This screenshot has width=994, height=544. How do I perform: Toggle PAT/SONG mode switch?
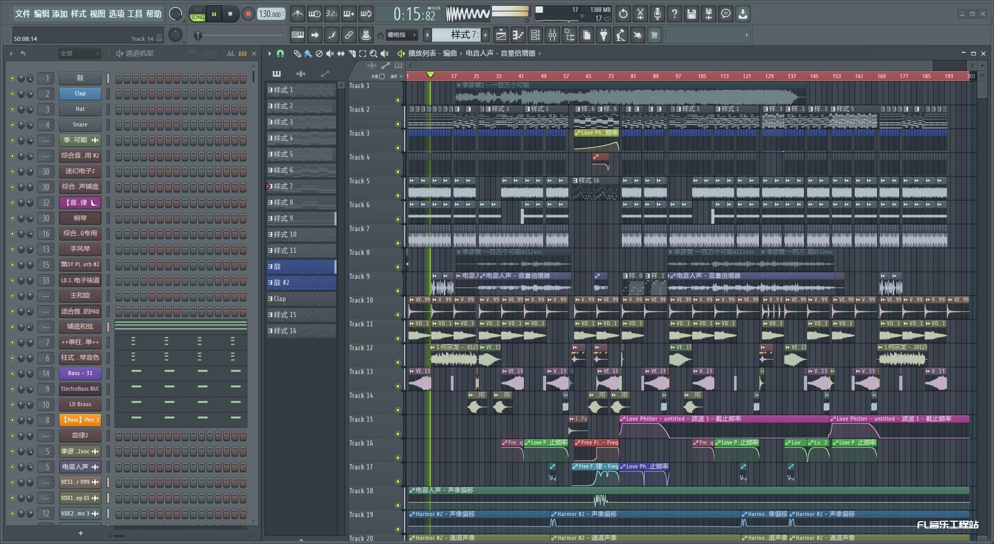197,14
